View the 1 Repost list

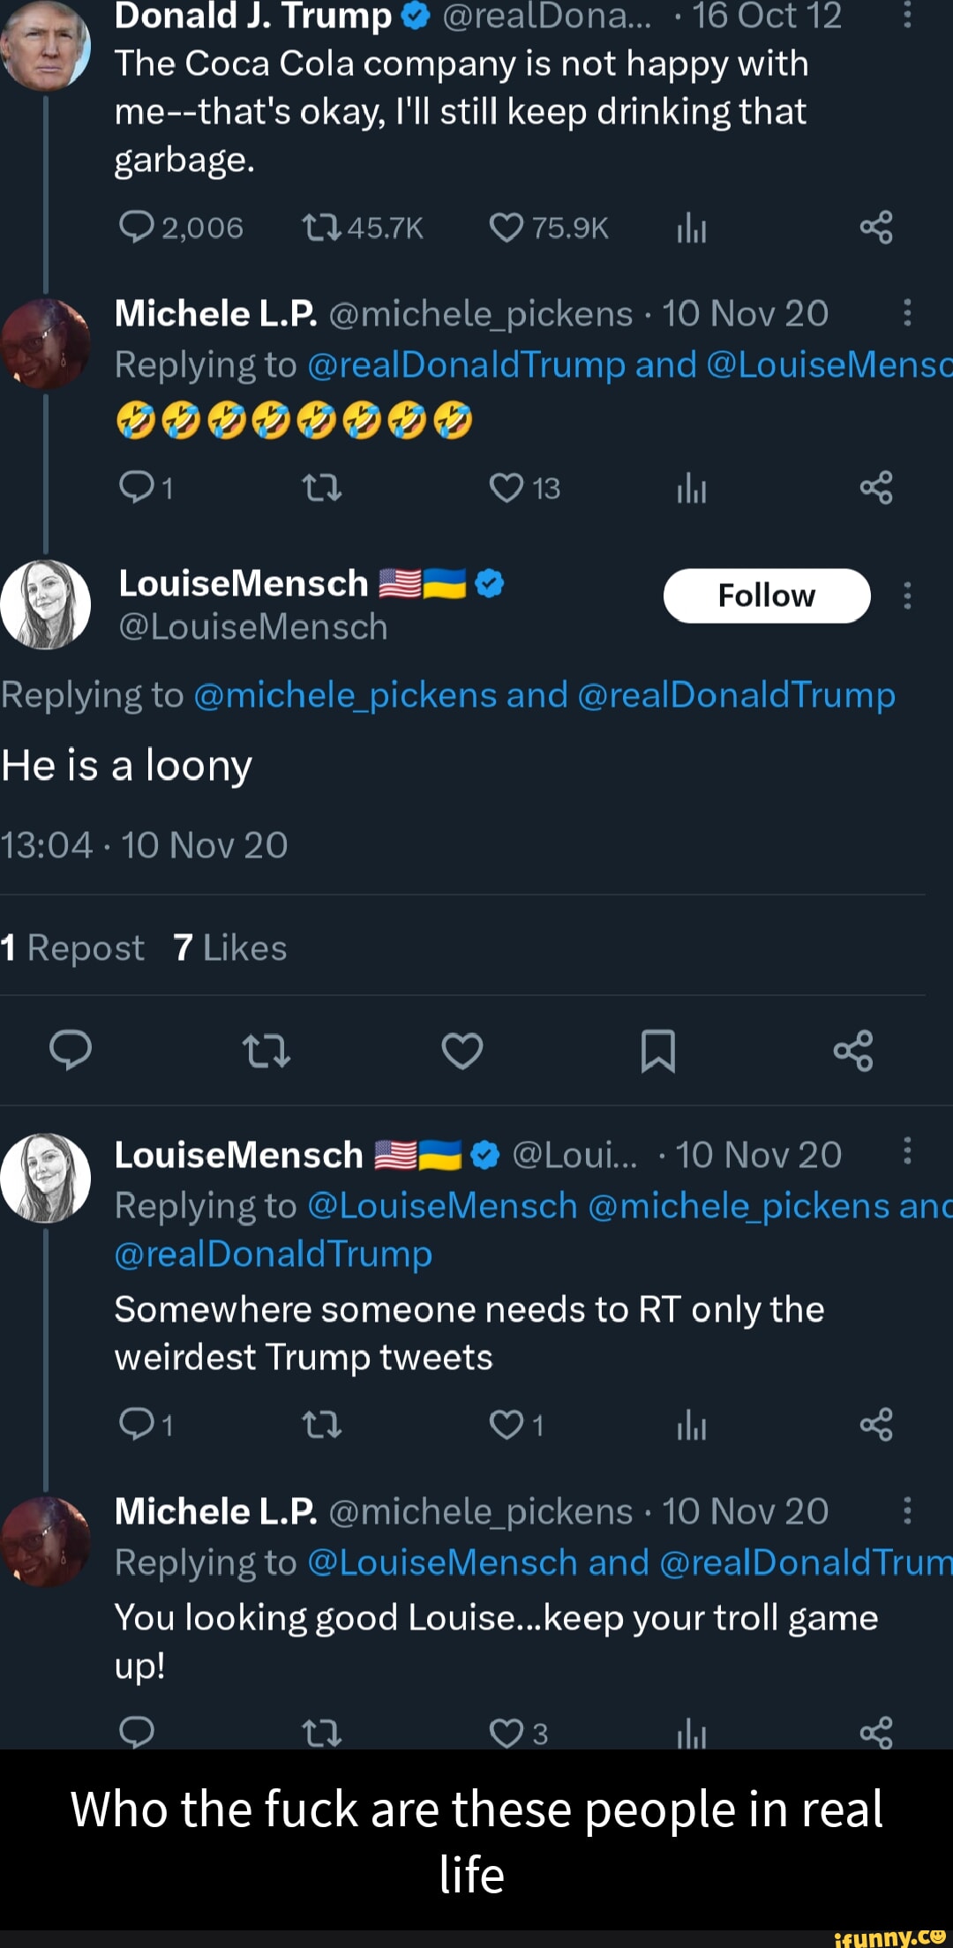(73, 948)
